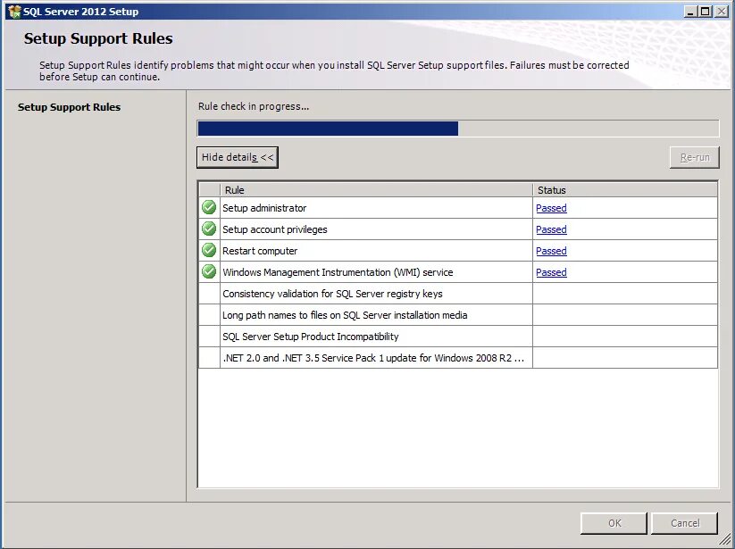Click the SQL Server Setup title bar icon
This screenshot has width=735, height=549.
14,12
